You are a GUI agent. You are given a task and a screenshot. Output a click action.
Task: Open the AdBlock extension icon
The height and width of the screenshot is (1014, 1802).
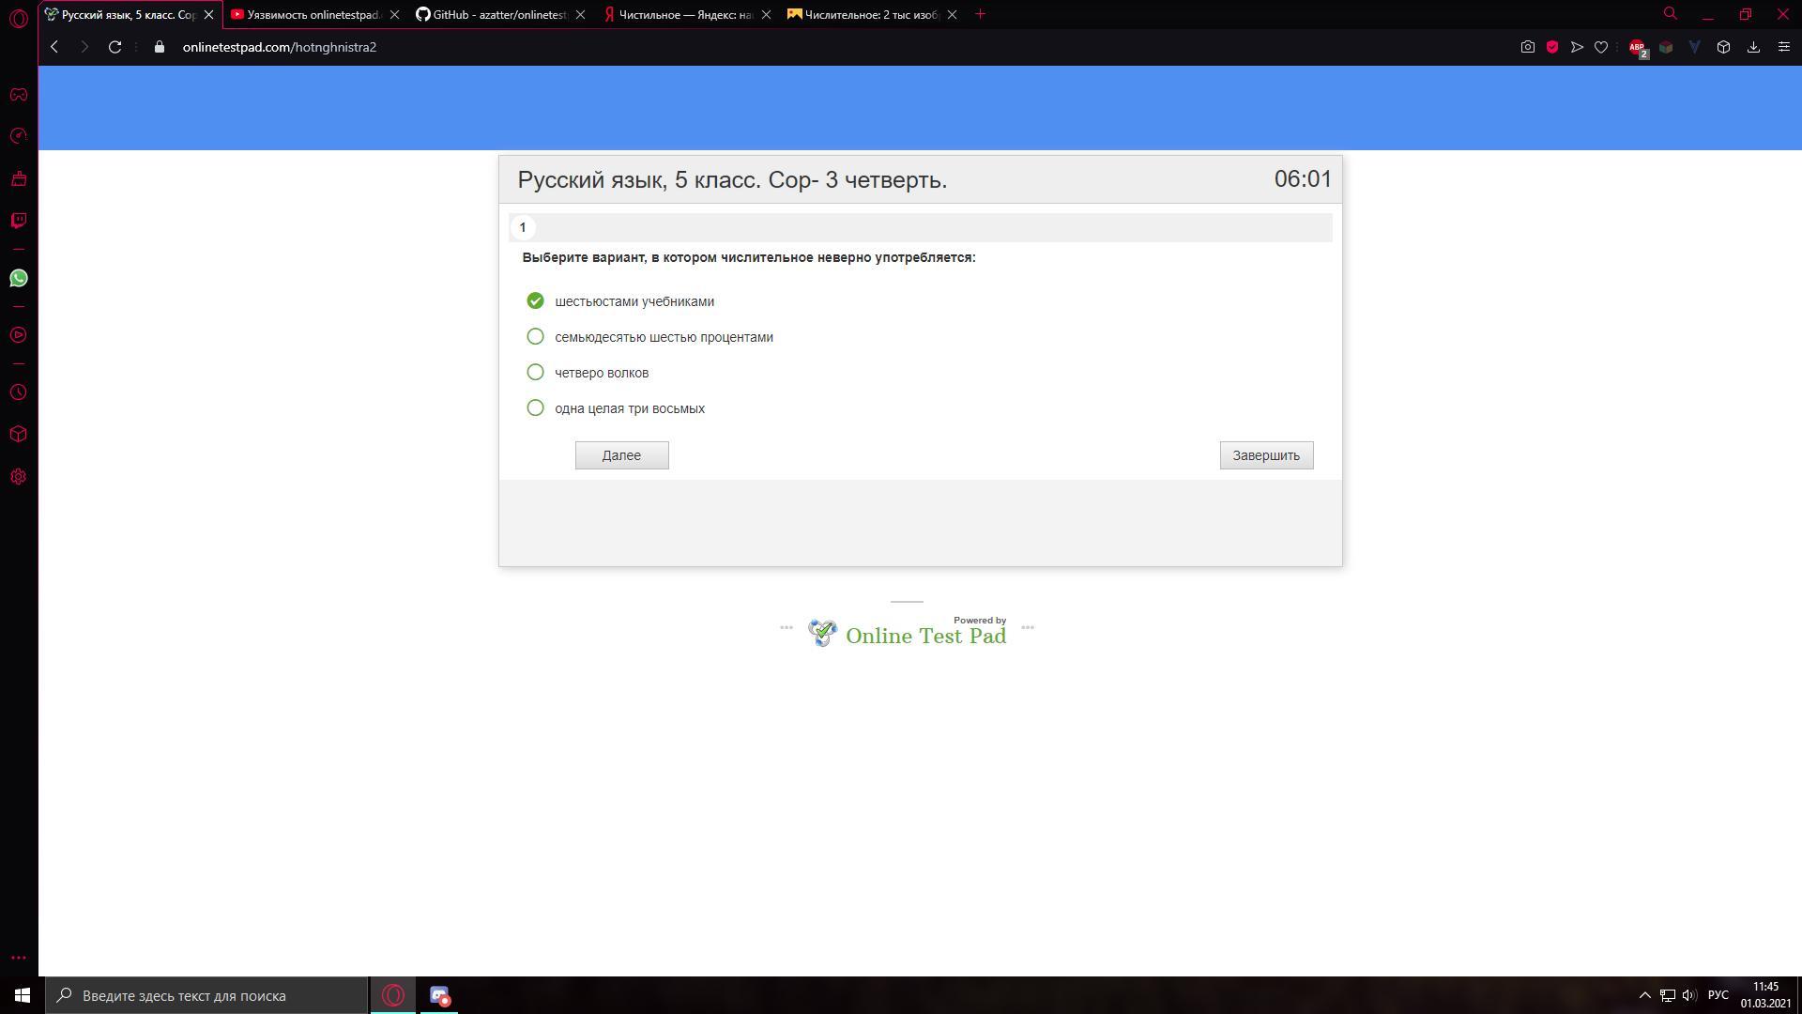point(1638,47)
